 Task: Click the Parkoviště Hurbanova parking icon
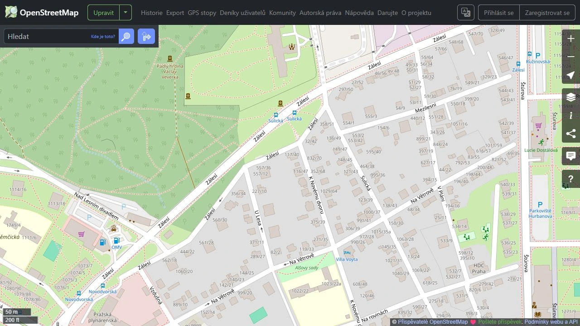540,205
